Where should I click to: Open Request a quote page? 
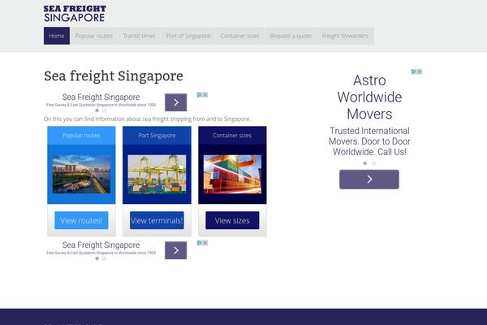click(x=291, y=36)
